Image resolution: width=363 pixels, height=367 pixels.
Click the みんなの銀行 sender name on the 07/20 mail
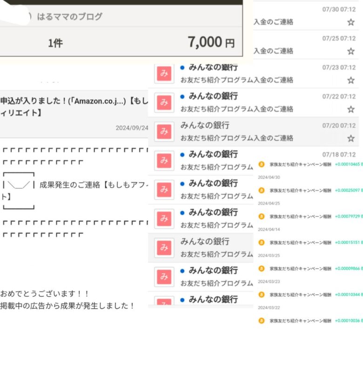[205, 125]
